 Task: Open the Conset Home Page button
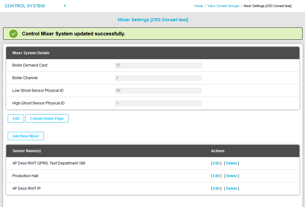[47, 119]
